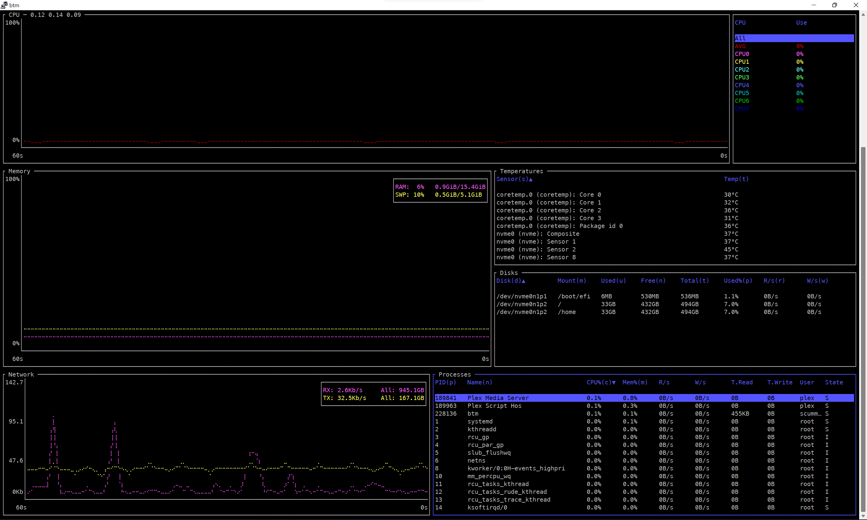Select the coretemp Core 2 sensor row
The height and width of the screenshot is (520, 867).
coord(675,210)
